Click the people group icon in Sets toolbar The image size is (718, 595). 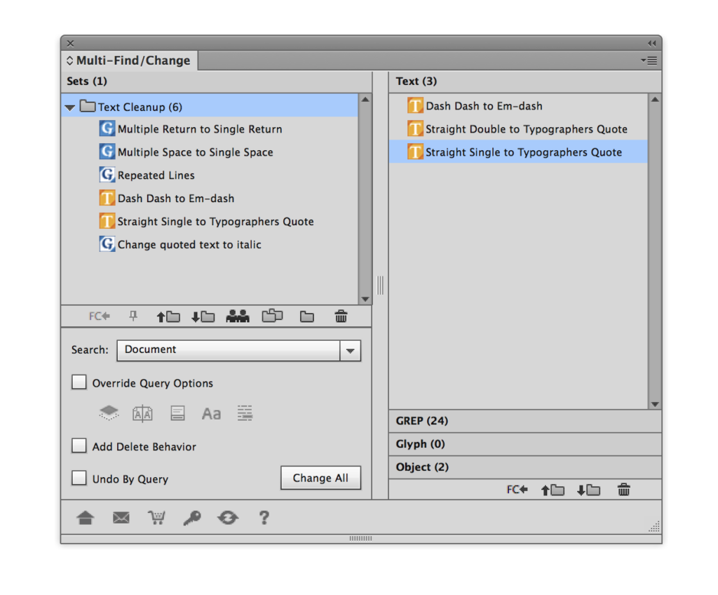click(238, 316)
